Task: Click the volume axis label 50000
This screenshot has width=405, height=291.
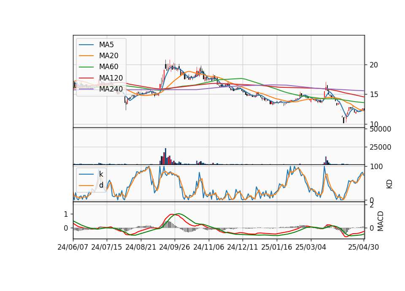Action: coord(380,129)
